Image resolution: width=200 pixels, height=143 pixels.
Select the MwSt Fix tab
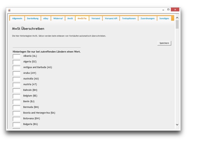tap(82, 18)
